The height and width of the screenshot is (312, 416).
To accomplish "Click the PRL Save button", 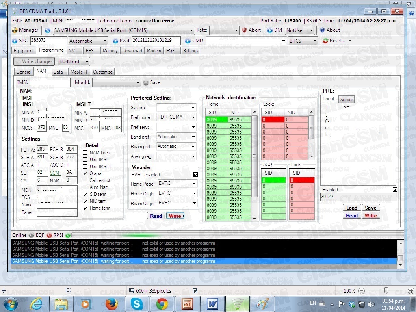I will [370, 208].
